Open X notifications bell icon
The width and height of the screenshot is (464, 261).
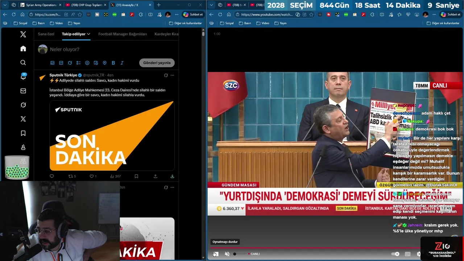23,76
